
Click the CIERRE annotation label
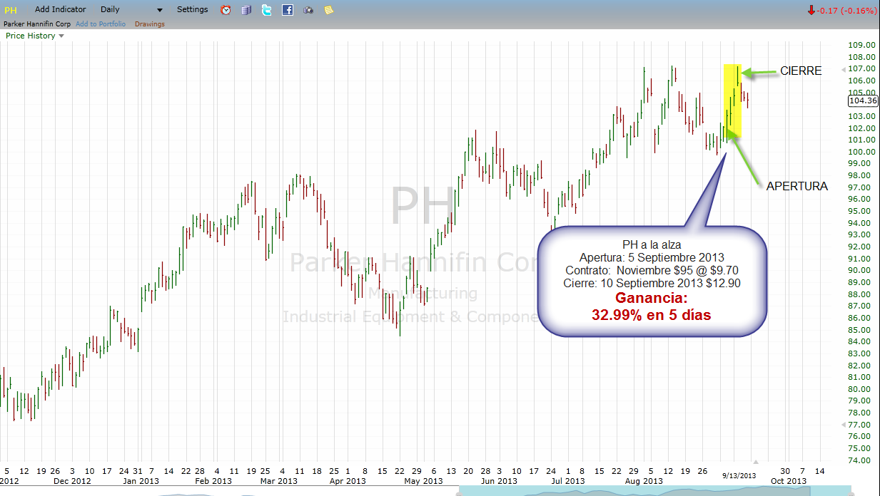click(801, 71)
